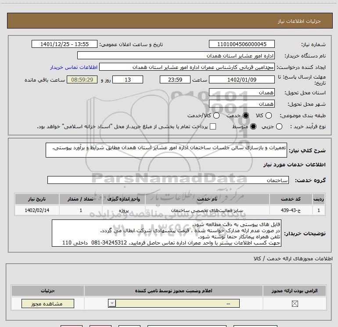Click the unit cell پروژه

[124, 210]
